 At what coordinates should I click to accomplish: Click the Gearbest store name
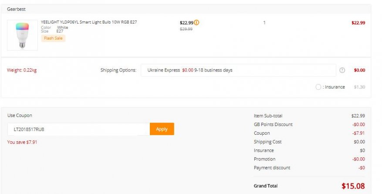tap(16, 9)
